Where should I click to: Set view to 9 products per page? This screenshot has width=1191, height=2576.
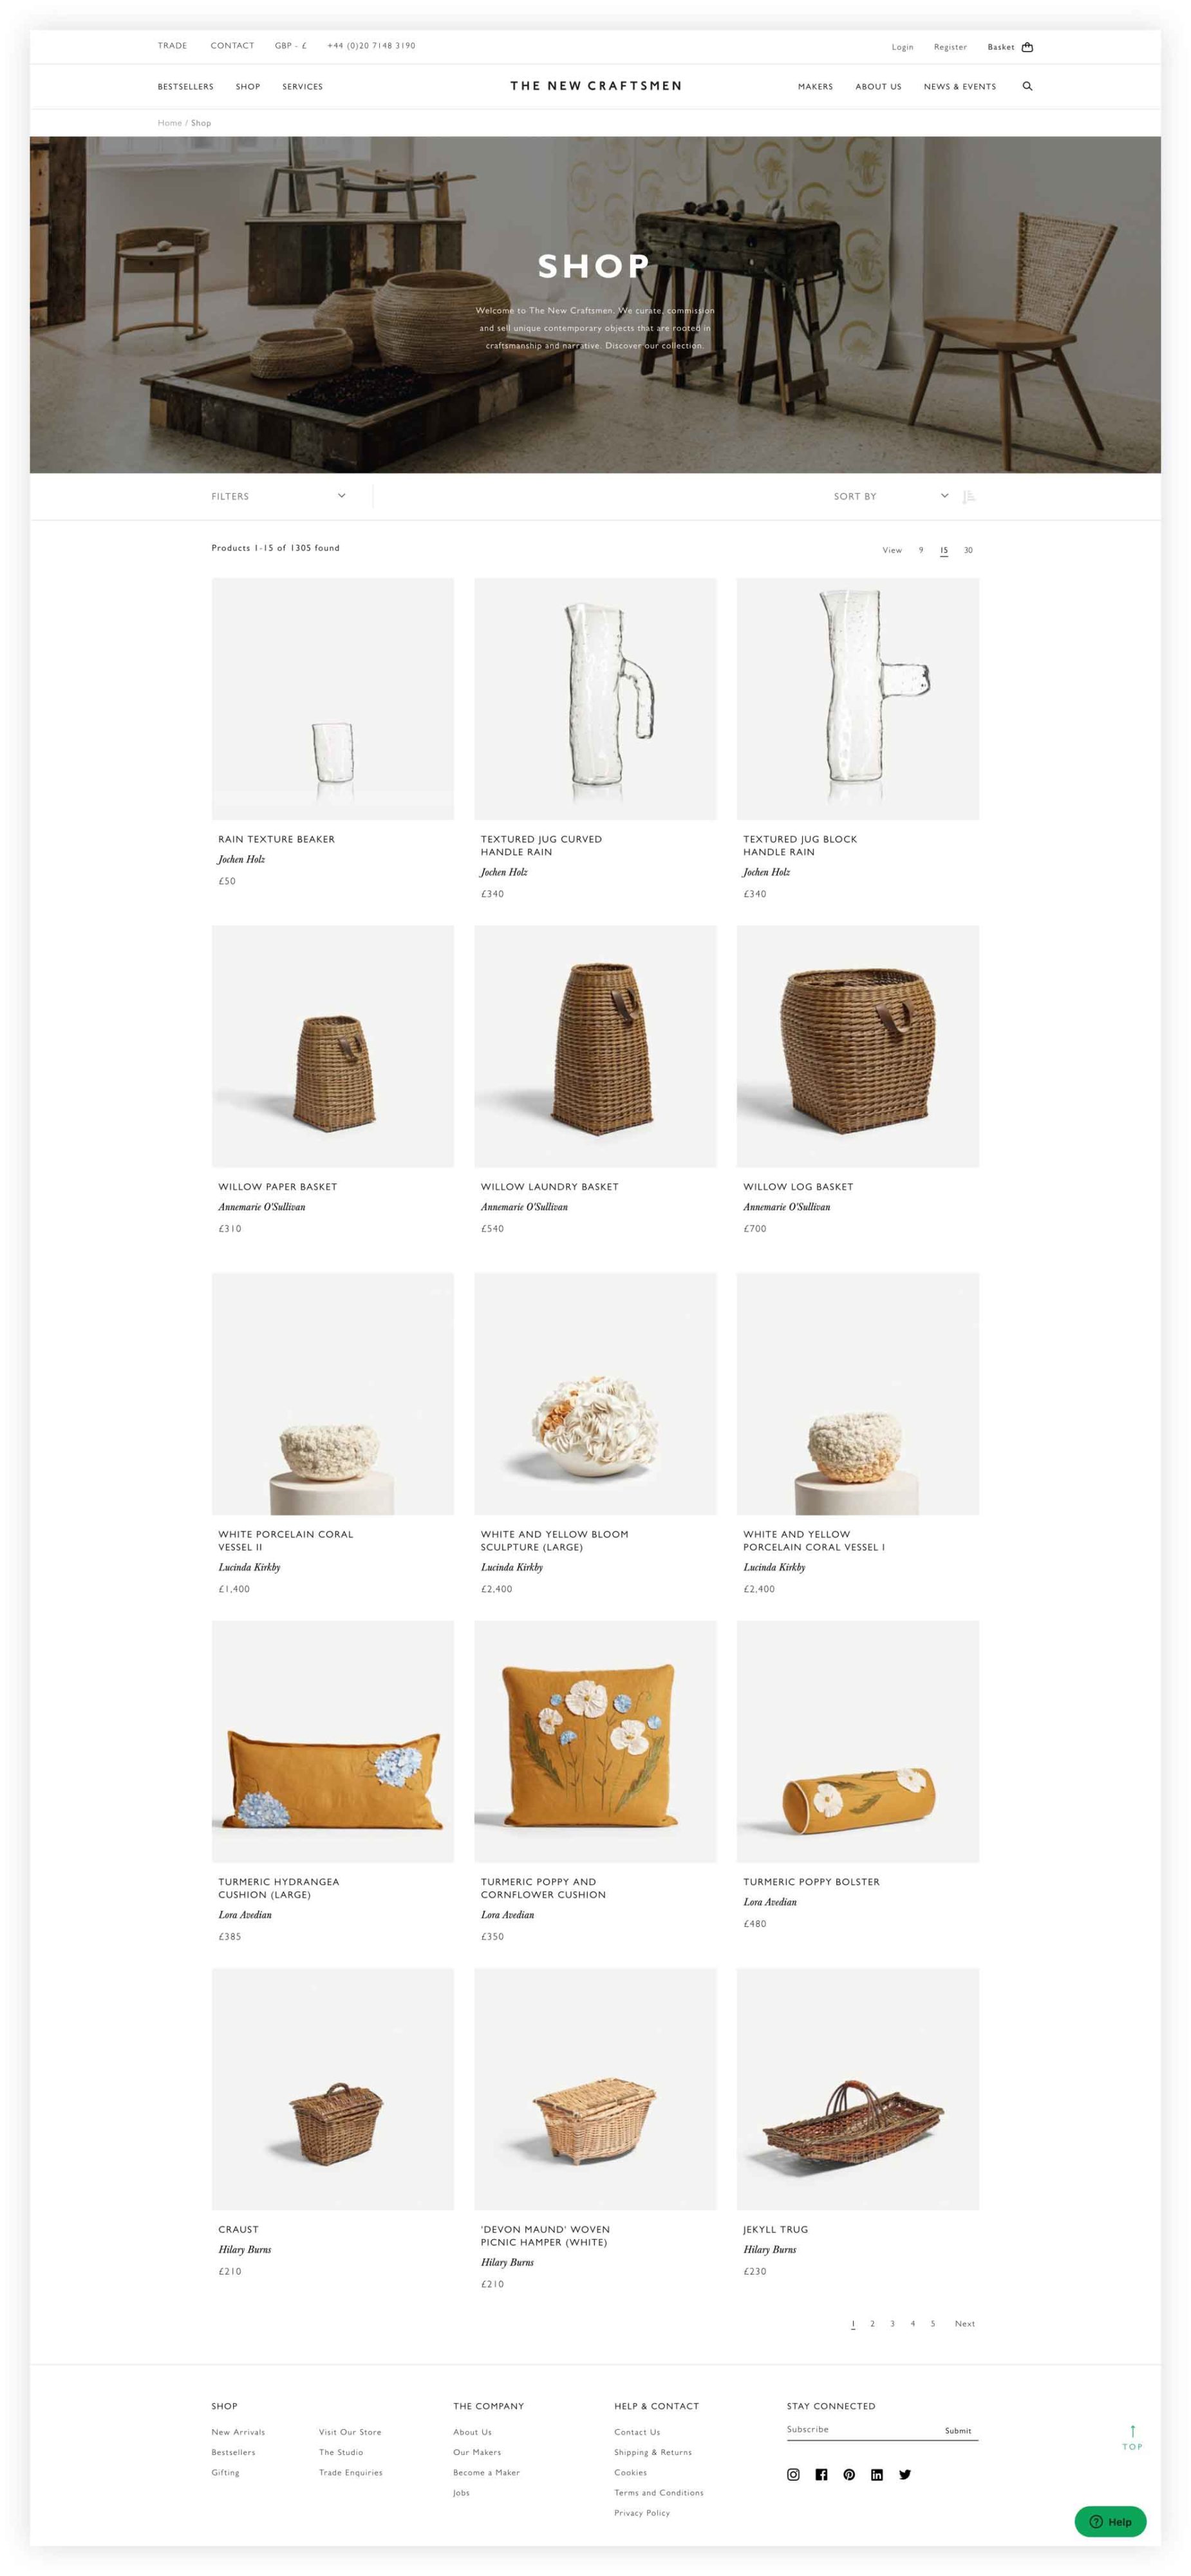click(x=921, y=550)
